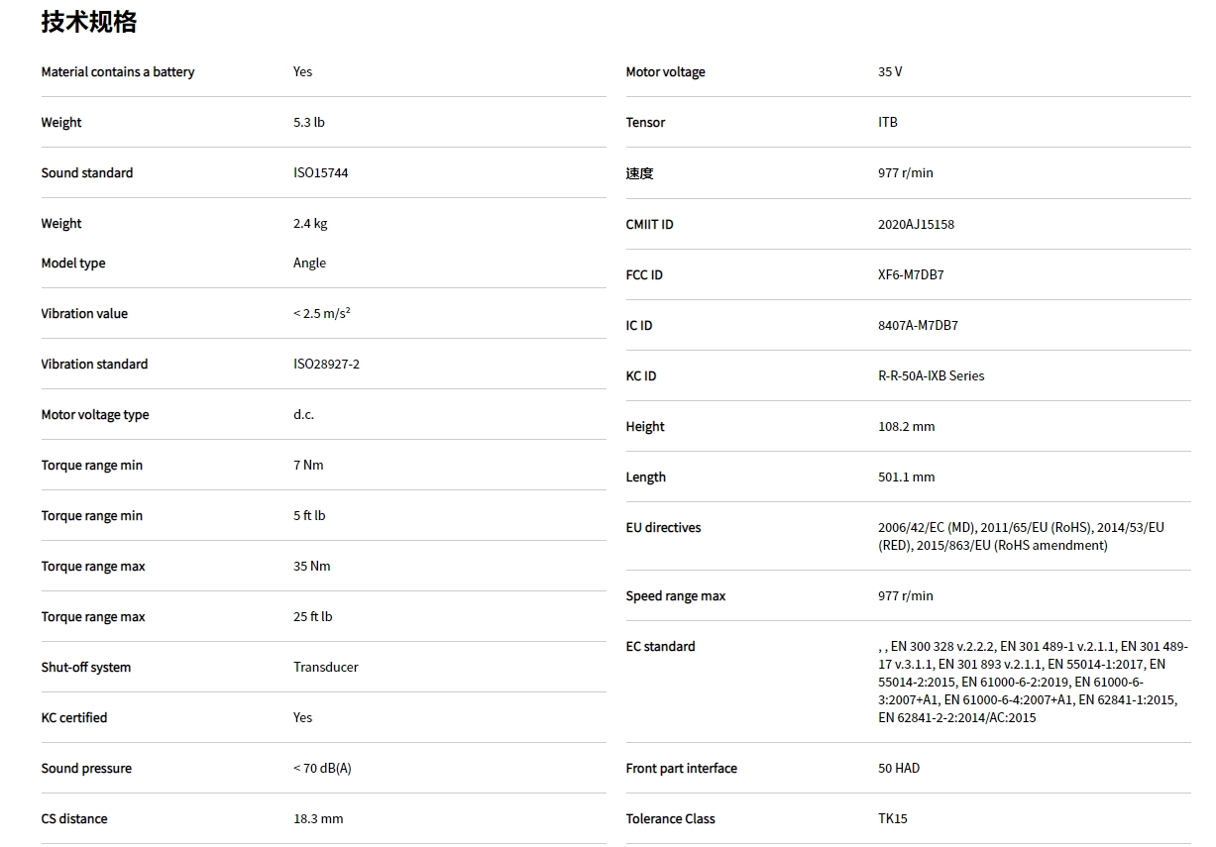
Task: Select the IC ID value 8407A-M7DB7
Action: tap(918, 326)
